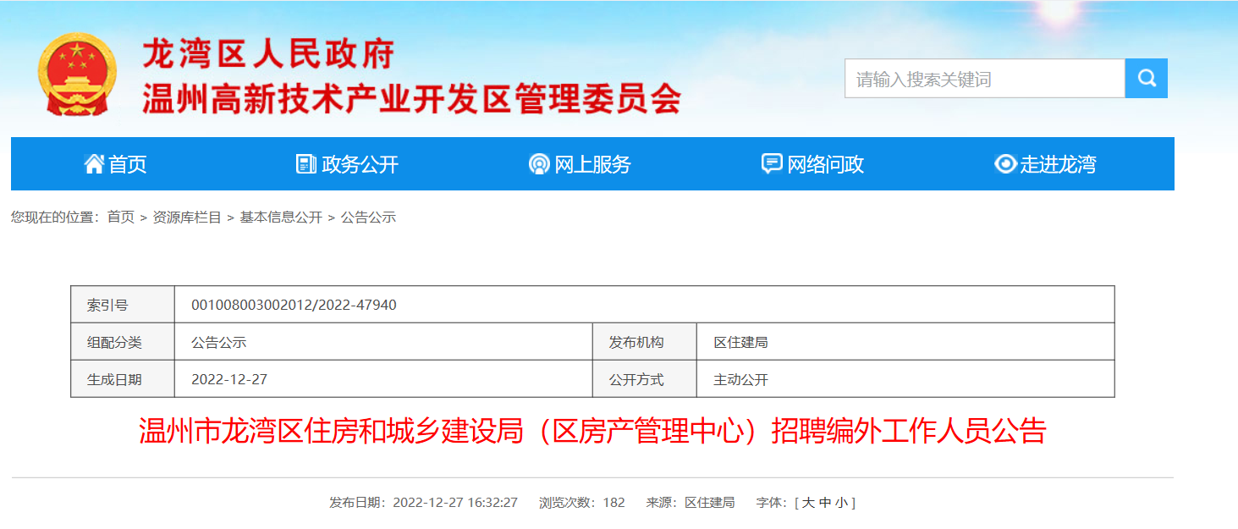Click the document icon beside 政务公开
Image resolution: width=1238 pixels, height=529 pixels.
click(x=306, y=164)
